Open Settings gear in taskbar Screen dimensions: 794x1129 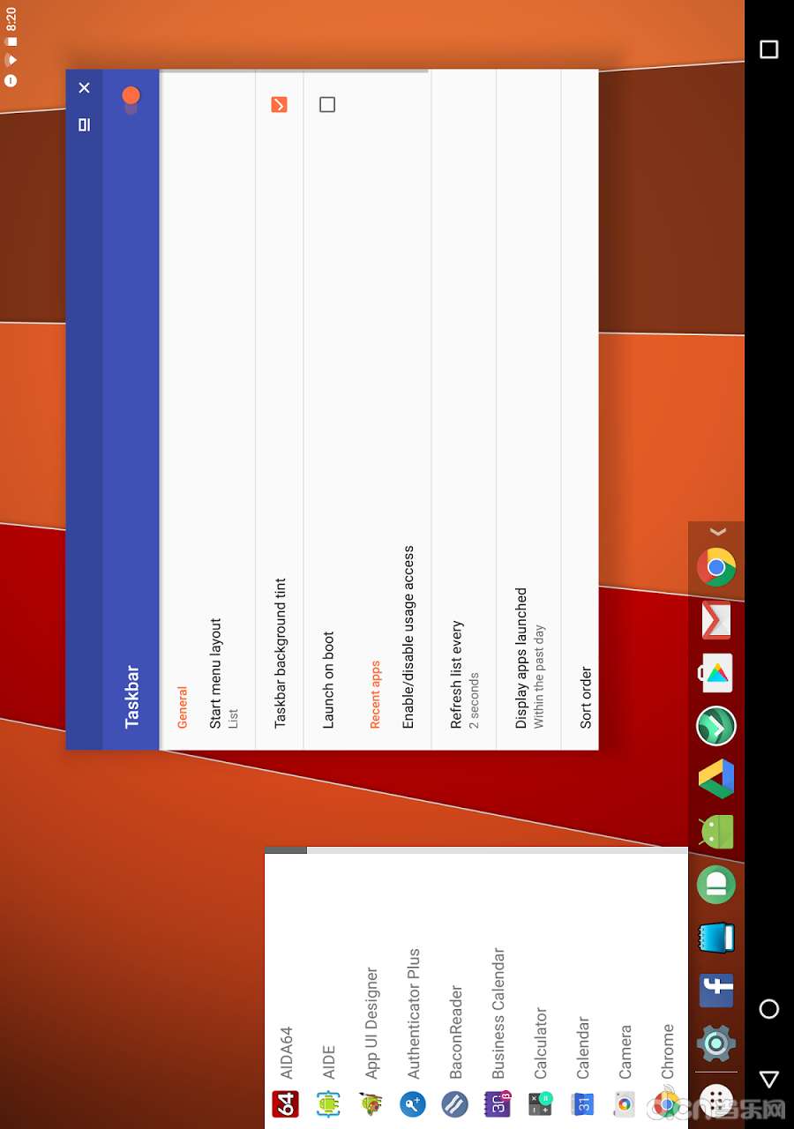pos(716,1043)
